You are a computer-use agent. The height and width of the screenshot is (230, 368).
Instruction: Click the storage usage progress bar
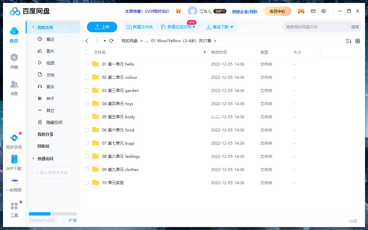tap(53, 214)
